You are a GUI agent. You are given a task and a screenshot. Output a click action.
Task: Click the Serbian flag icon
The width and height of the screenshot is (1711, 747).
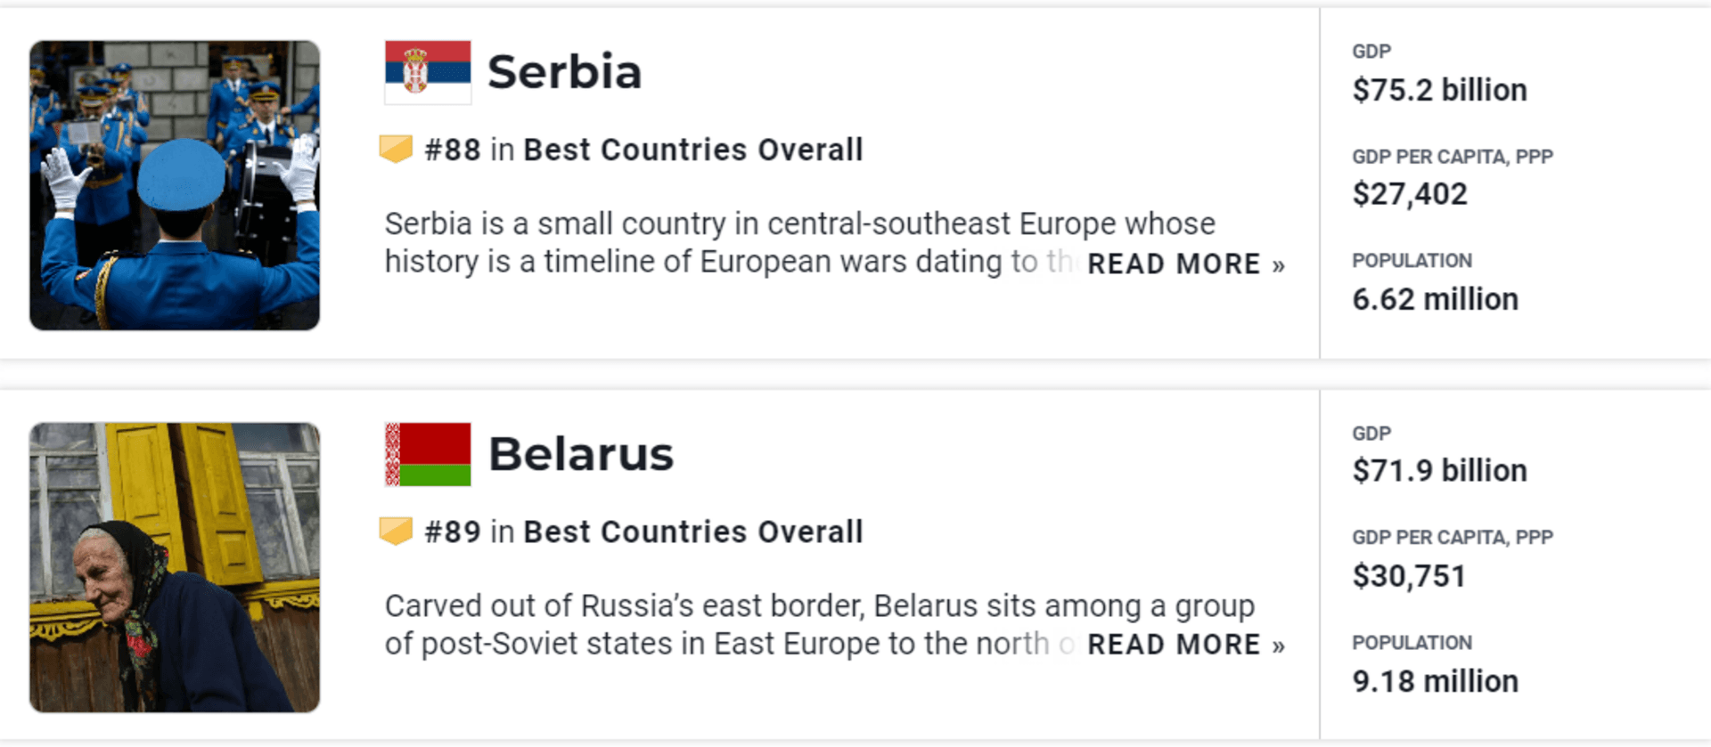click(426, 71)
